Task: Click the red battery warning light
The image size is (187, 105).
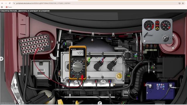Action: point(157,22)
